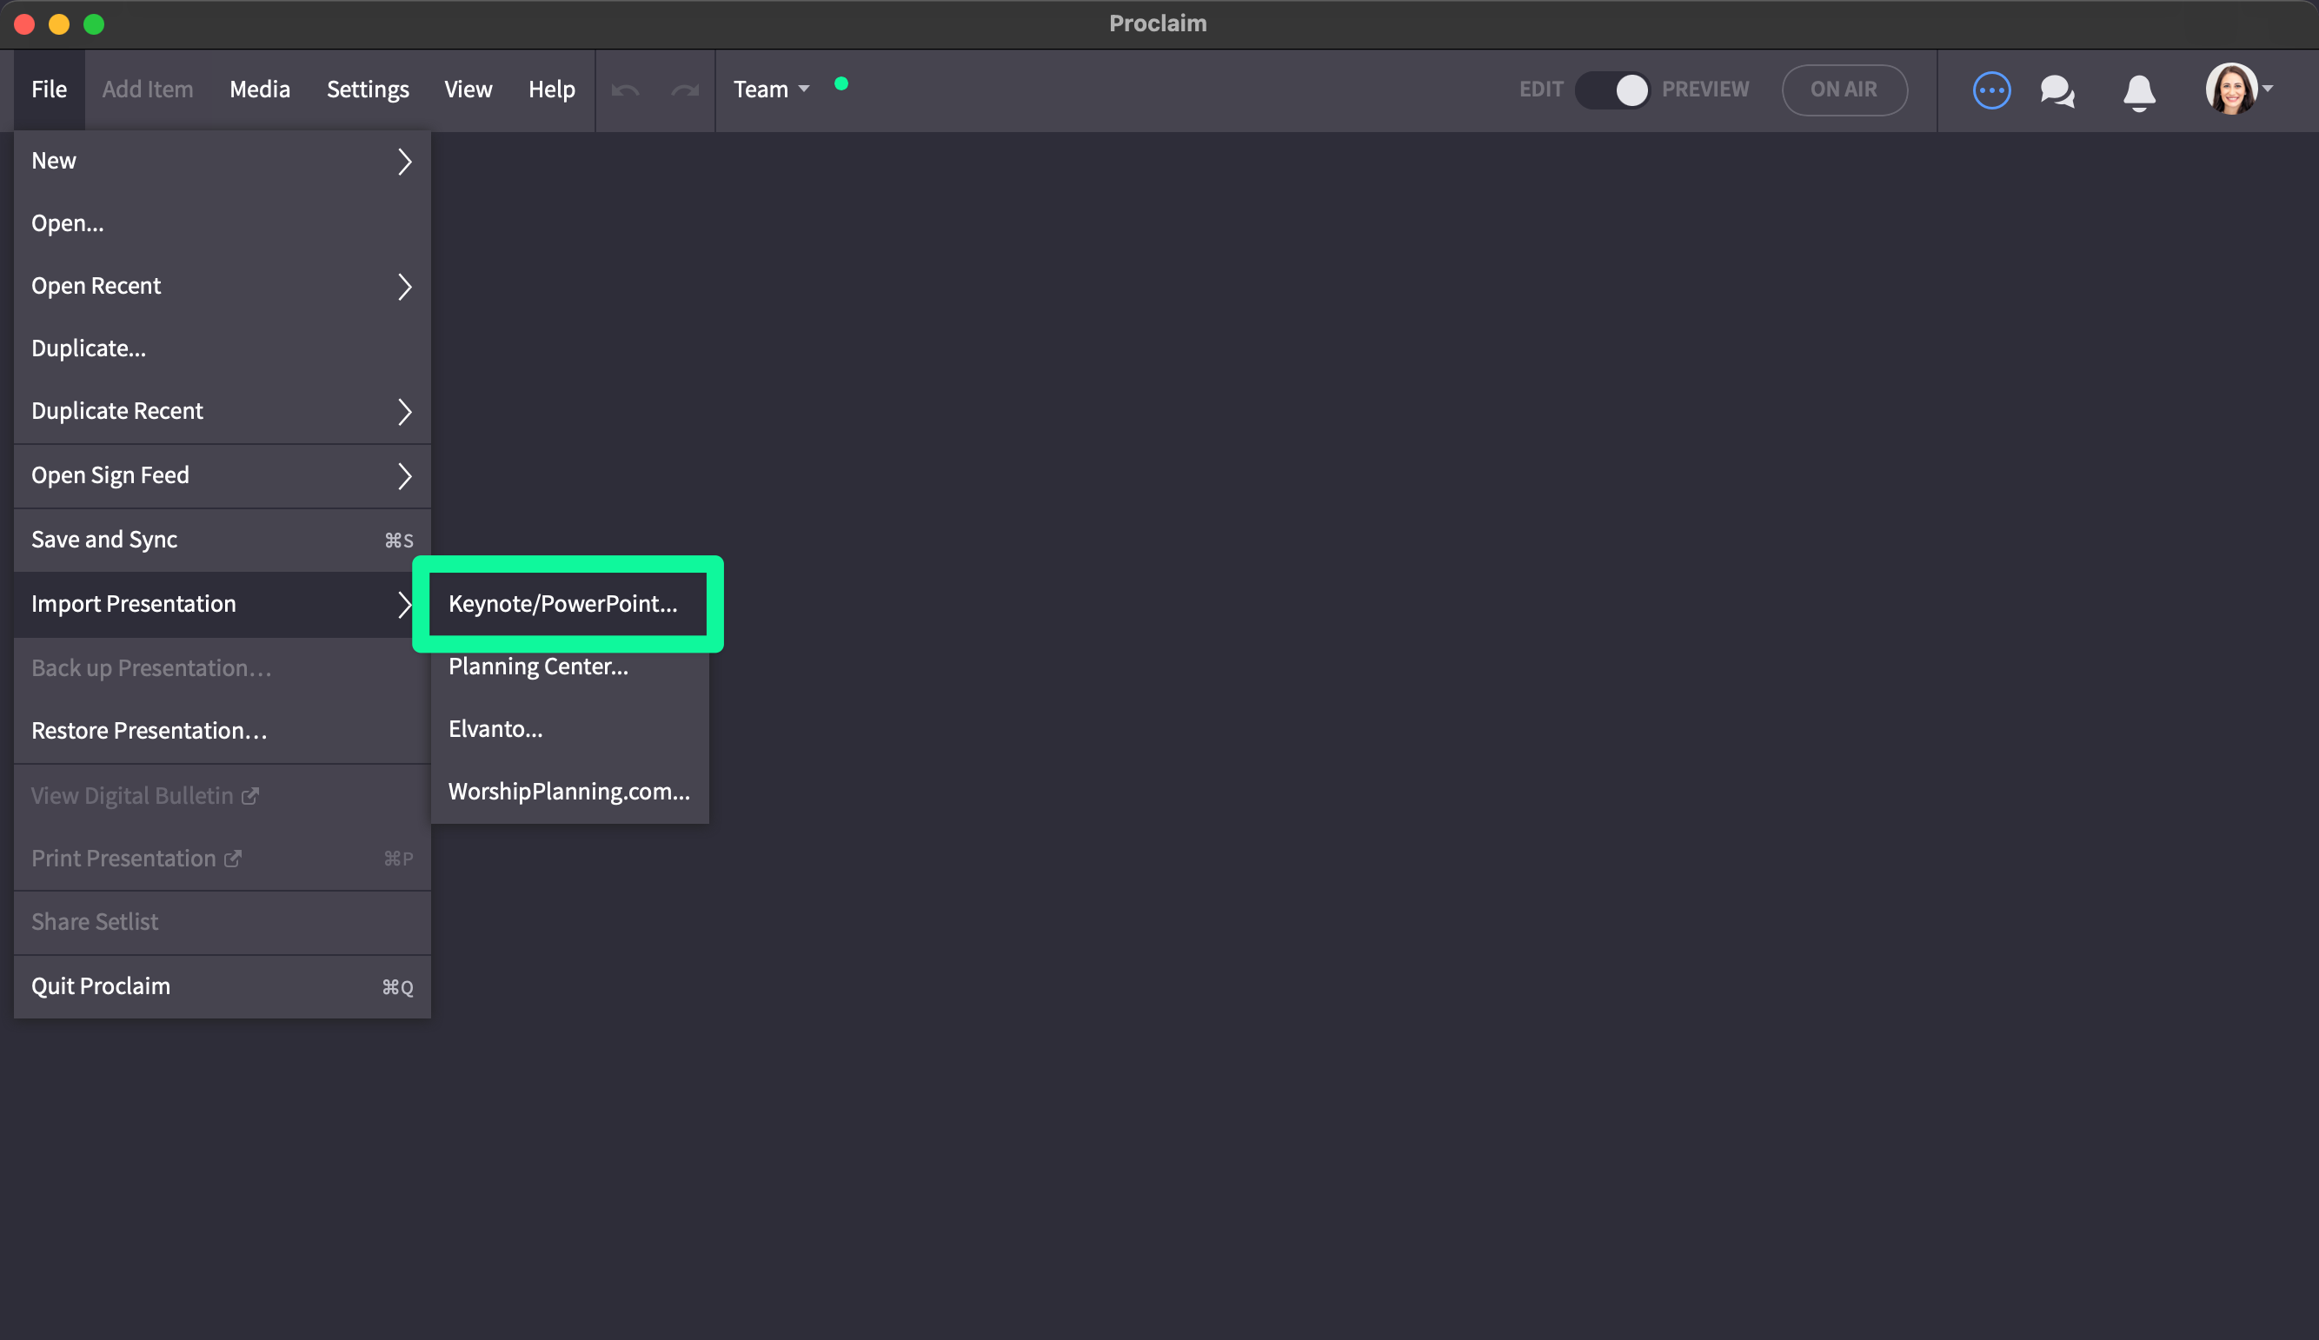Click the EDIT mode label
Screen dimensions: 2319x1340
click(1540, 90)
